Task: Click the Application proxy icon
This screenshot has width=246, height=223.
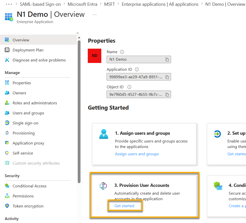Action: (7, 143)
